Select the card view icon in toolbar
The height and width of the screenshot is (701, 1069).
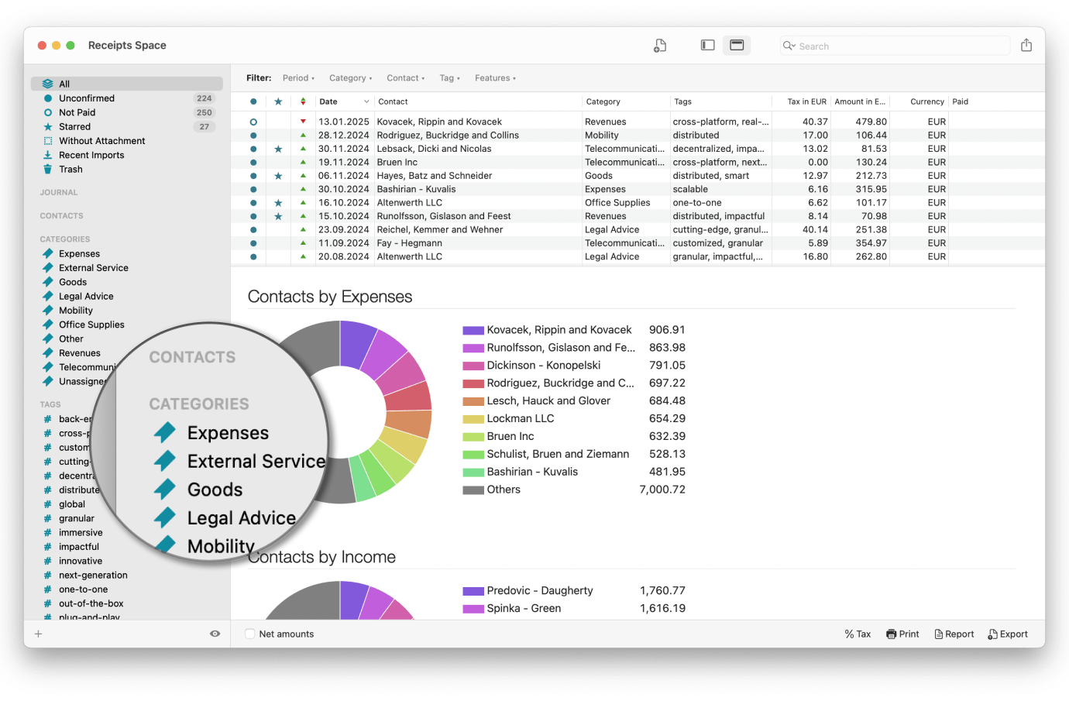click(736, 45)
